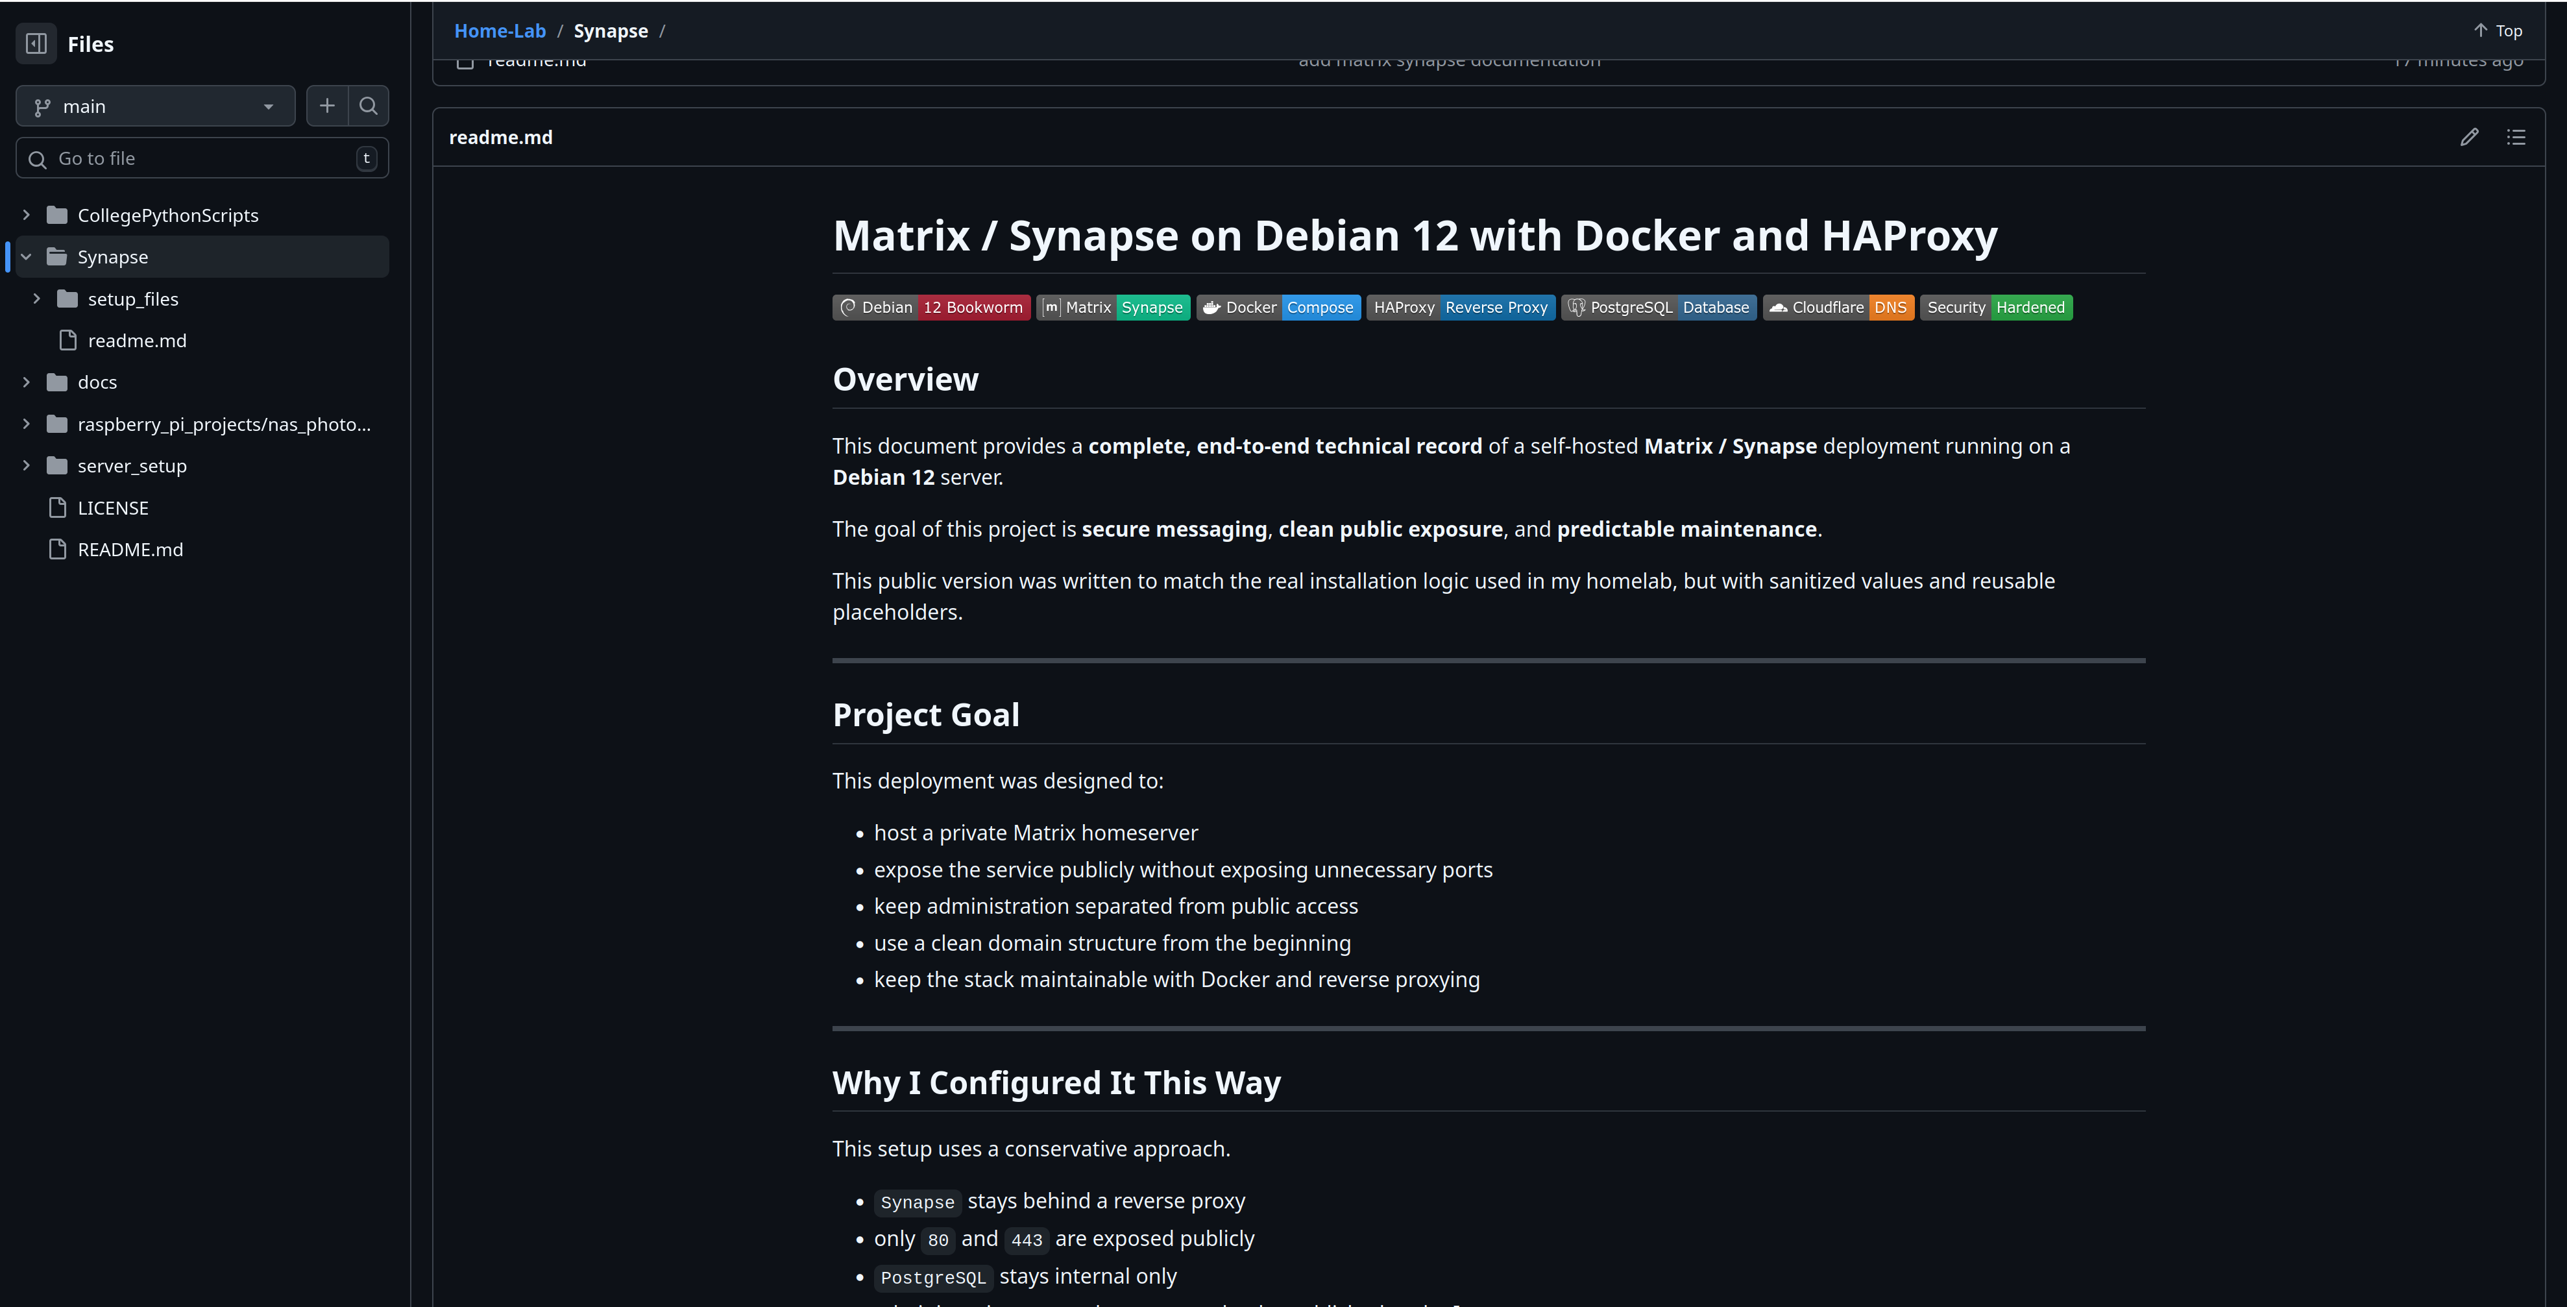Viewport: 2567px width, 1307px height.
Task: Open the readme outline list icon
Action: click(2516, 138)
